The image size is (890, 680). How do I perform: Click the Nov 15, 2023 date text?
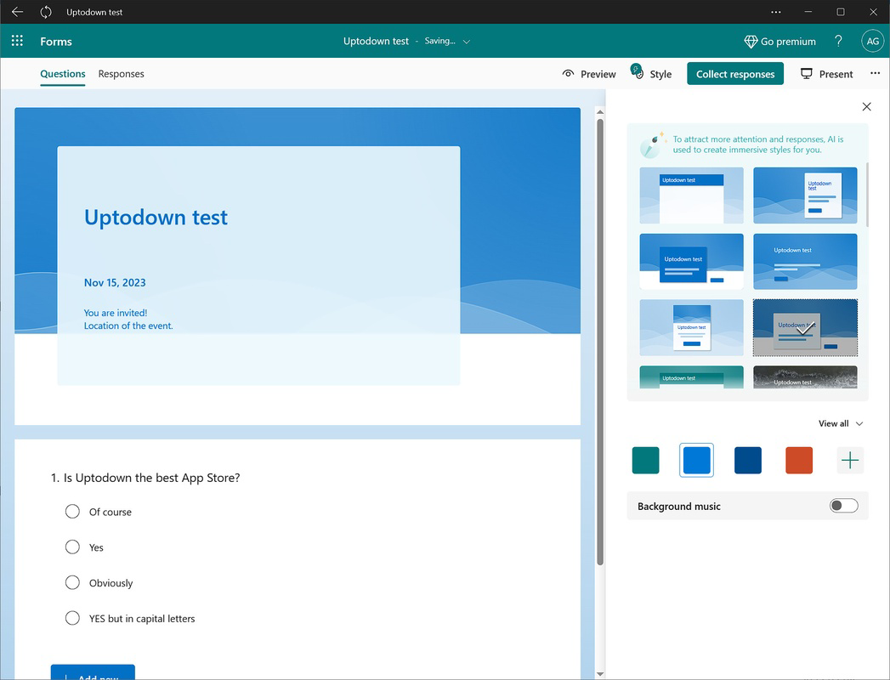115,283
